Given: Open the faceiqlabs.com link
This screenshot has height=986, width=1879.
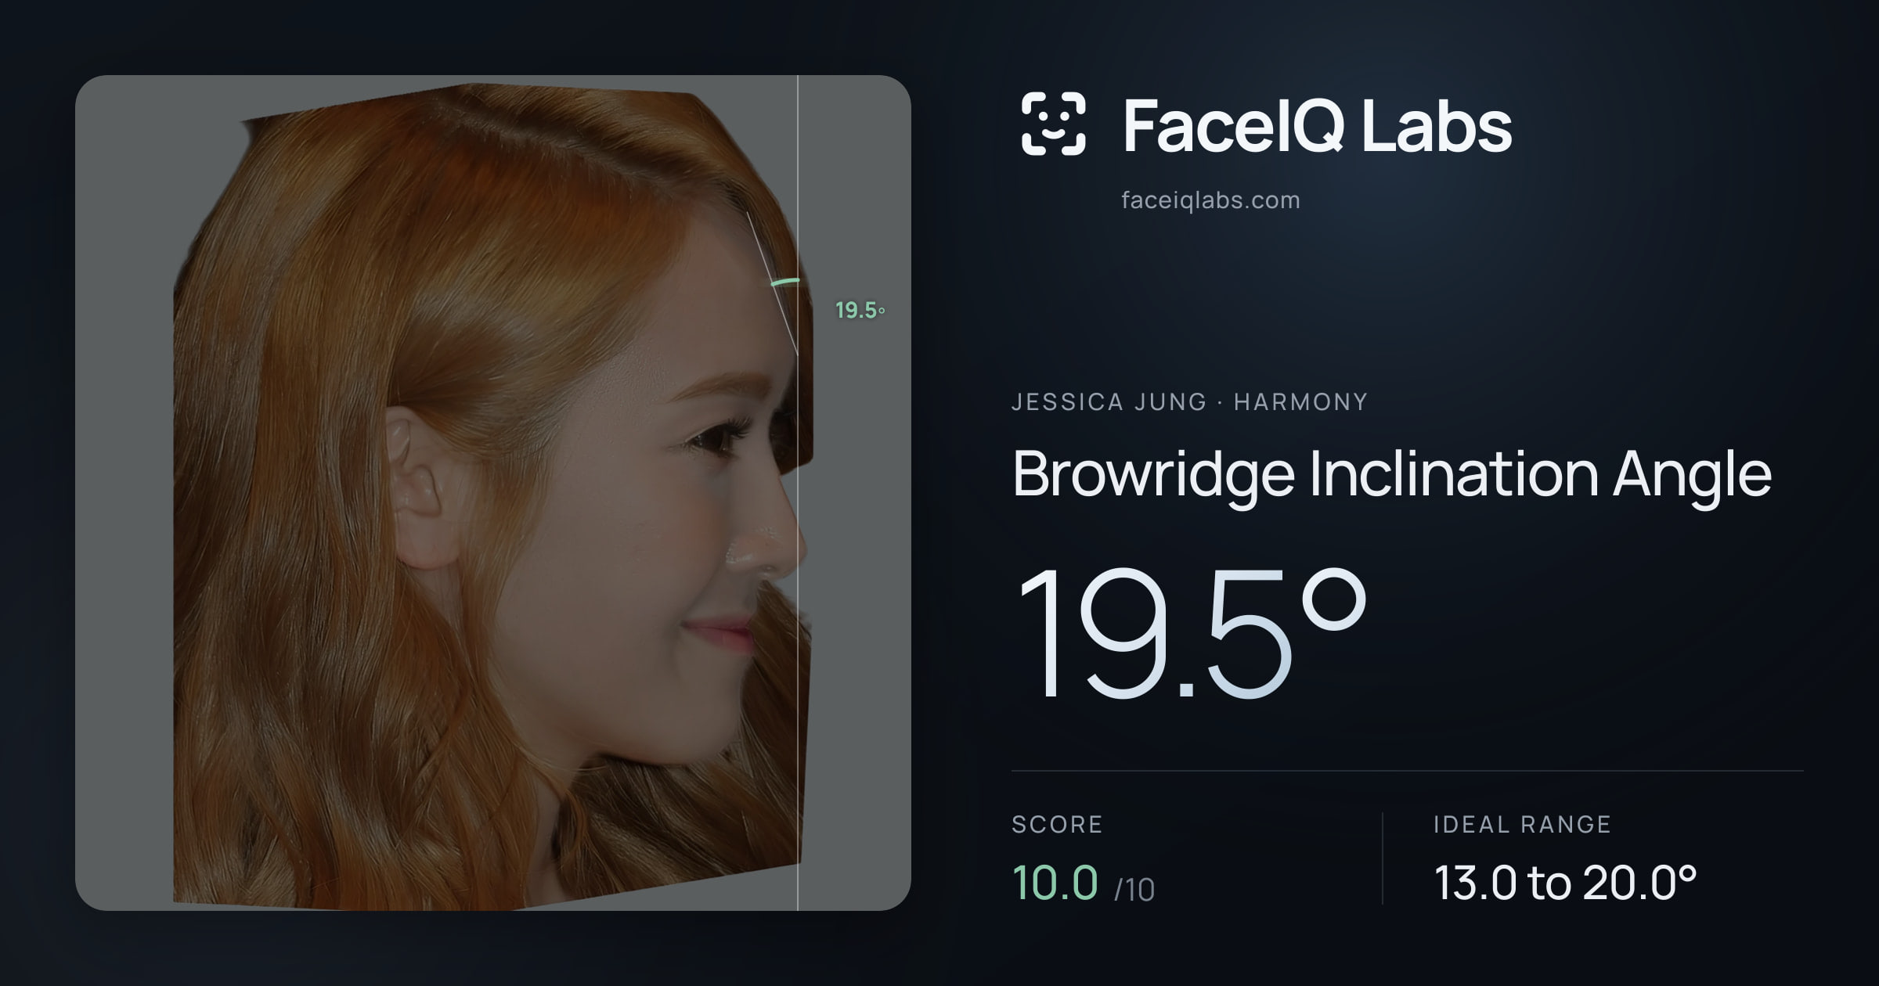Looking at the screenshot, I should (x=1210, y=200).
